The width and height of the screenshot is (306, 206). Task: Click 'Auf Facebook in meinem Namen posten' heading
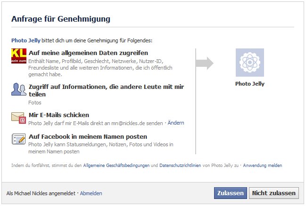(88, 137)
